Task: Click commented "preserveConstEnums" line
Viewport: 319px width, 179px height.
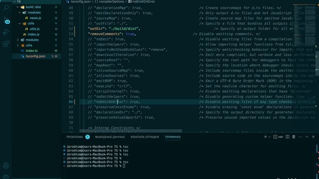Action: [119, 107]
